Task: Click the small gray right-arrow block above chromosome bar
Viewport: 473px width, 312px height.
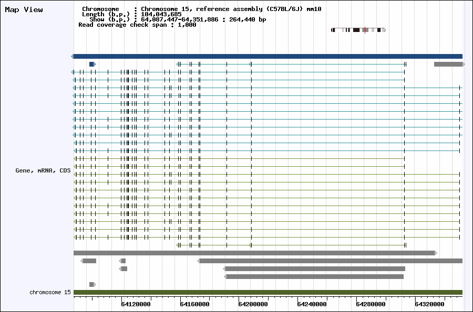Action: (92, 284)
